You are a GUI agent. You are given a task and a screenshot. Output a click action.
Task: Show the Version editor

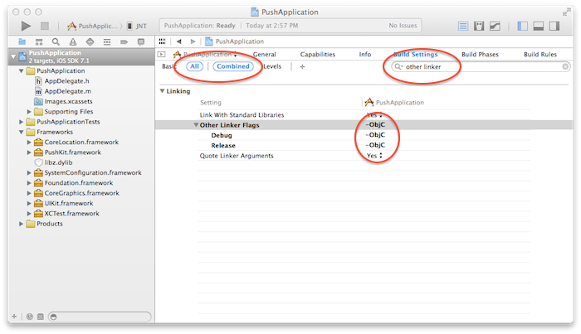click(x=495, y=26)
